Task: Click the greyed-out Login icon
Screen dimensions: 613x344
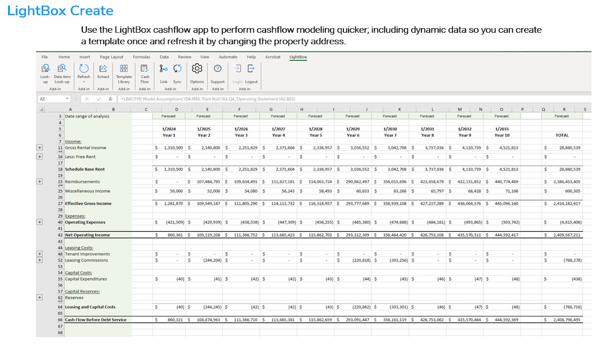Action: pos(237,69)
